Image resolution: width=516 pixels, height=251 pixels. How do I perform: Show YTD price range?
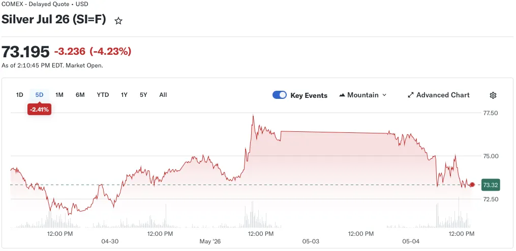(103, 95)
